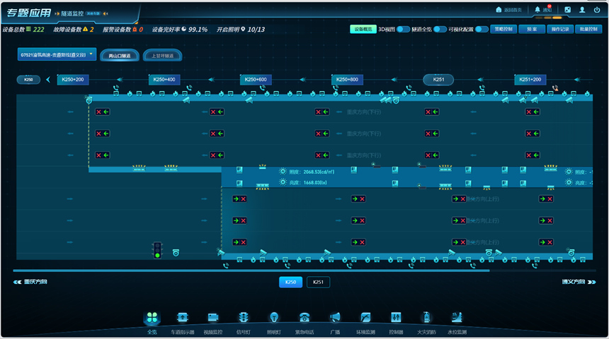Jump to the K250+400 mileage marker
This screenshot has height=339, width=609.
pos(164,79)
